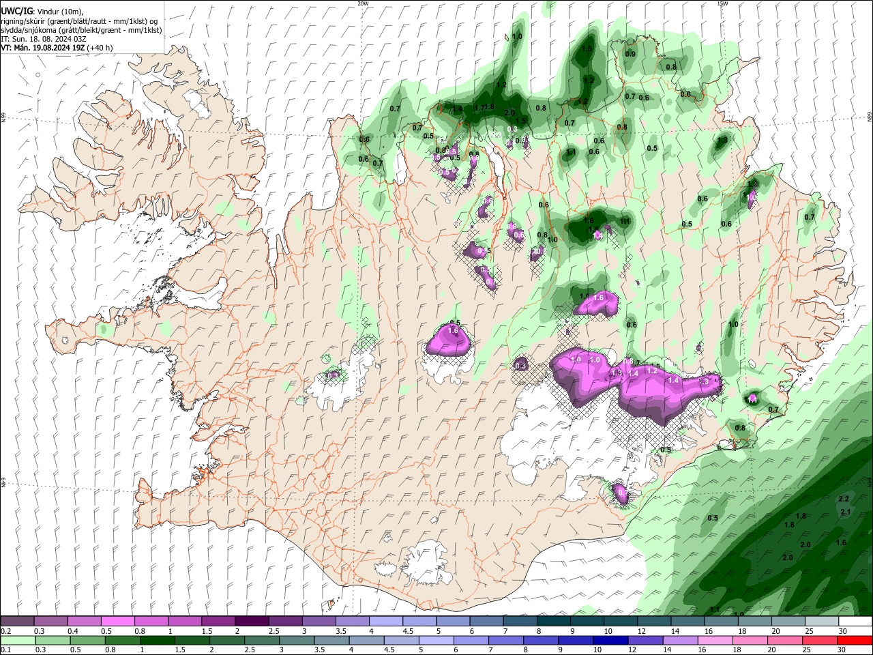Select the pale gray 25 swatch in upper legend
This screenshot has width=873, height=655.
(822, 622)
